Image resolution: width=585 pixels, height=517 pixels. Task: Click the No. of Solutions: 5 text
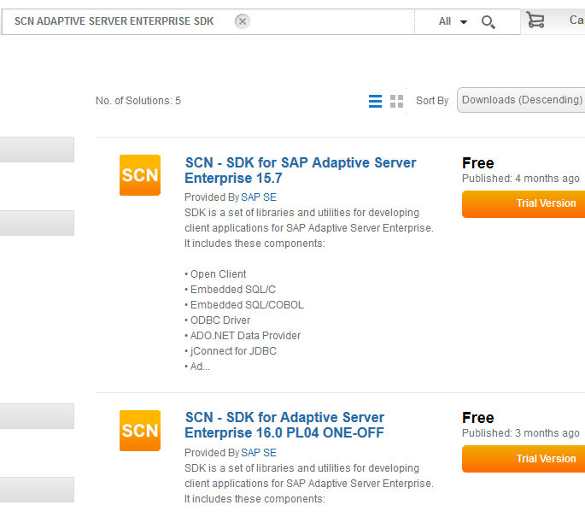(138, 101)
